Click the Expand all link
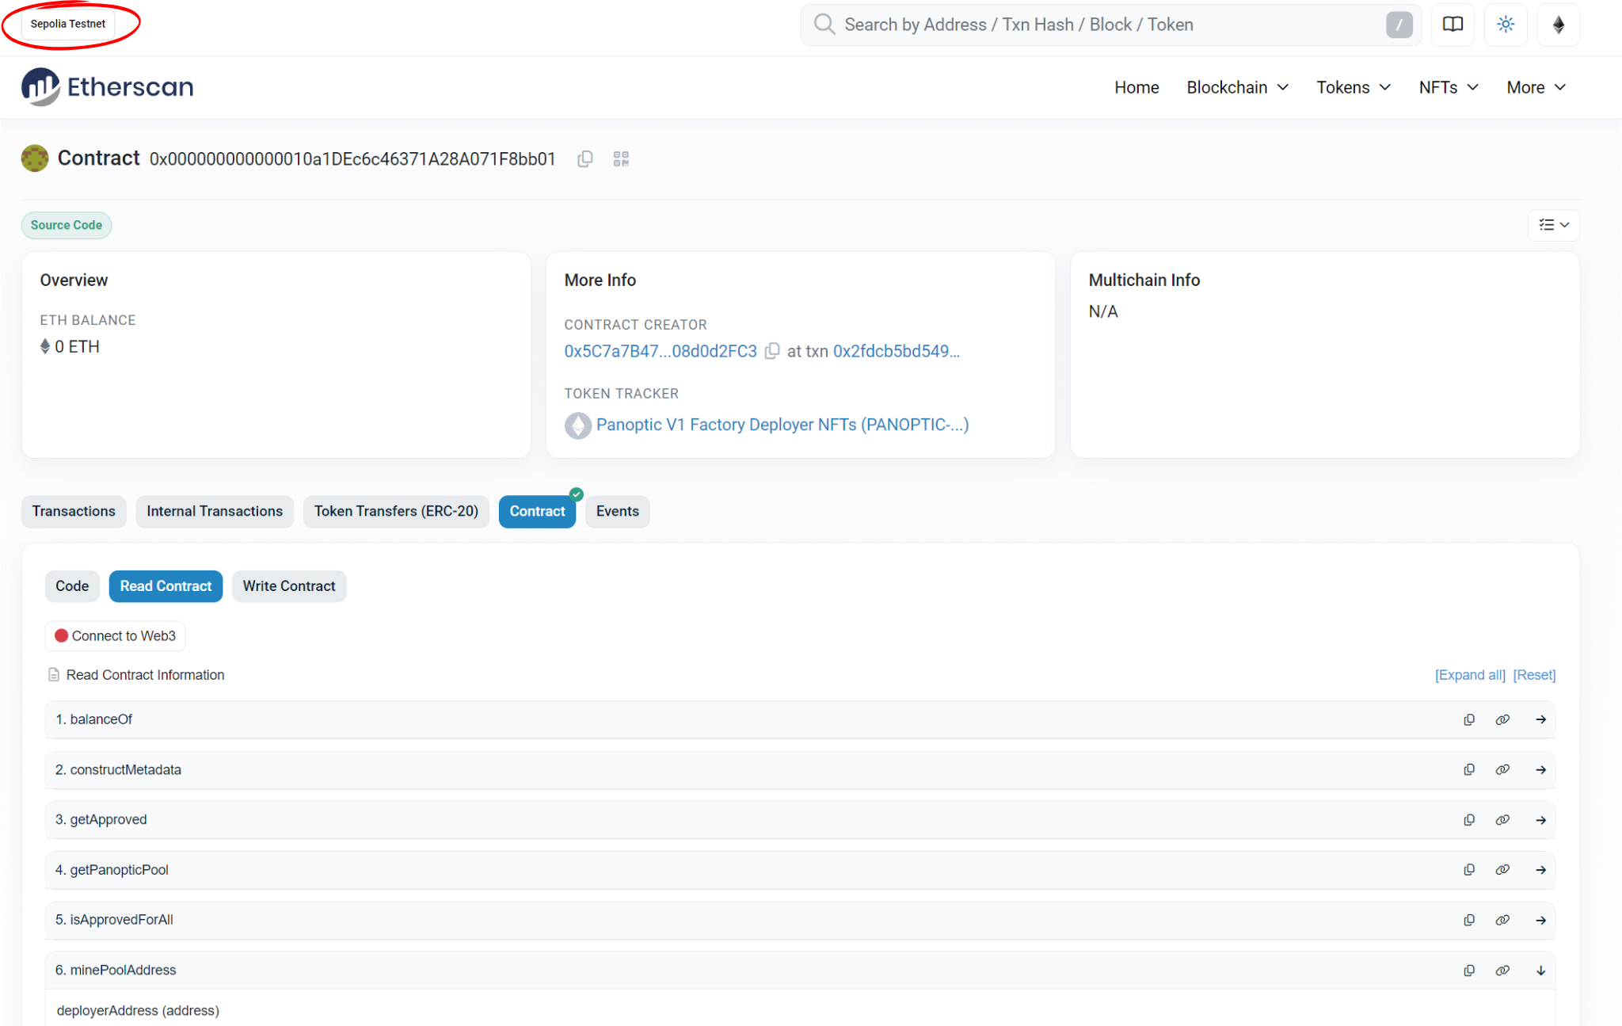The image size is (1622, 1026). point(1470,675)
